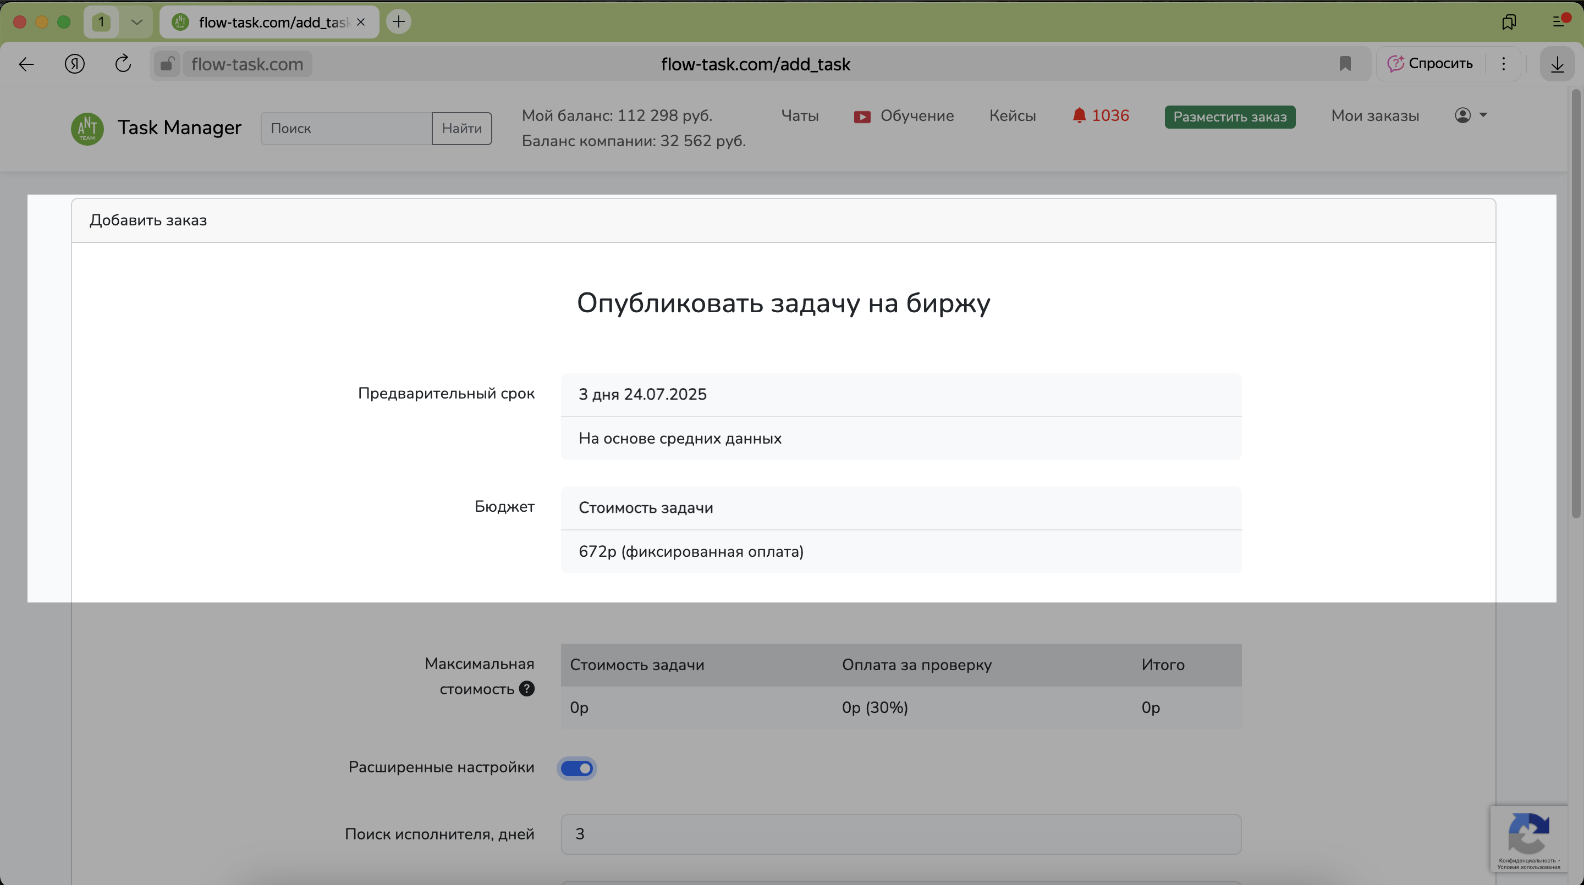1584x885 pixels.
Task: Open the Кейсы menu item
Action: pos(1012,115)
